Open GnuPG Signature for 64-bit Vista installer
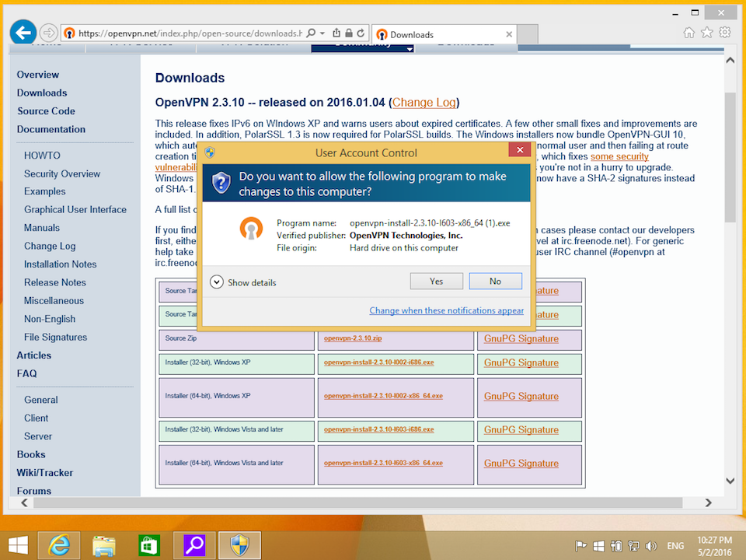Image resolution: width=746 pixels, height=560 pixels. [521, 463]
